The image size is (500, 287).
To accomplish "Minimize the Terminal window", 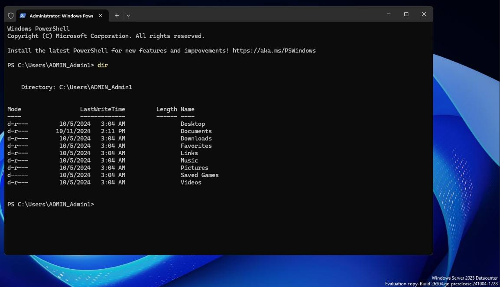I will click(x=388, y=14).
